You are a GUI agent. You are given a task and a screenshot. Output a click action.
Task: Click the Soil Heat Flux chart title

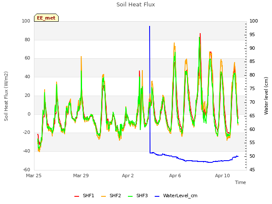(136, 5)
